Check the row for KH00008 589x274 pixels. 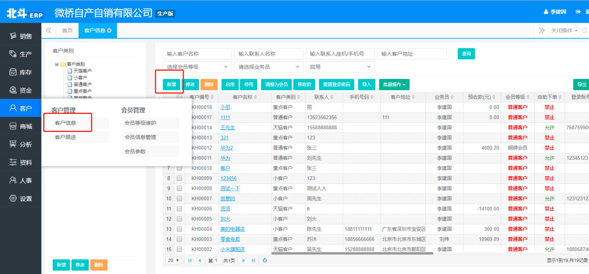coord(179,188)
